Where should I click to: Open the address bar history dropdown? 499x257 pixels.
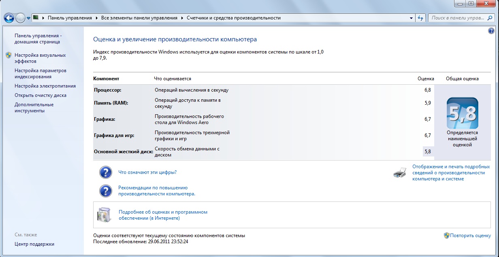tap(411, 18)
